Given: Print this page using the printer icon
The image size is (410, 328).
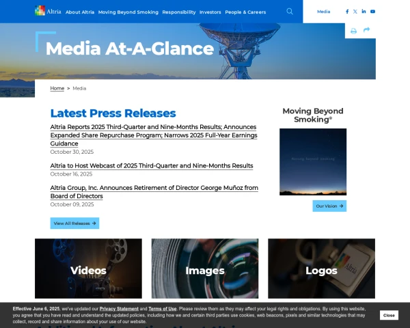Looking at the screenshot, I should (x=353, y=31).
